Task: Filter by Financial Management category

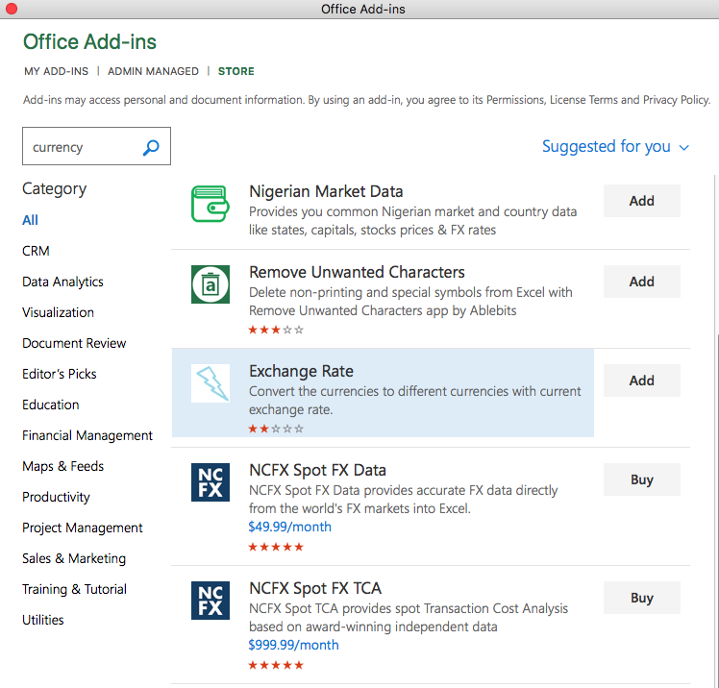Action: (87, 435)
